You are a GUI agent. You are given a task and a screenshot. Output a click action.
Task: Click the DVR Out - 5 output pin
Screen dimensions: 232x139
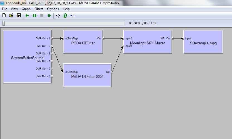(x=52, y=69)
